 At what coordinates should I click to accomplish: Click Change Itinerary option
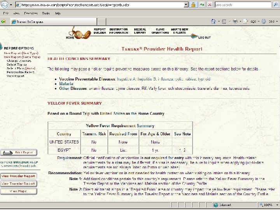pyautogui.click(x=19, y=61)
